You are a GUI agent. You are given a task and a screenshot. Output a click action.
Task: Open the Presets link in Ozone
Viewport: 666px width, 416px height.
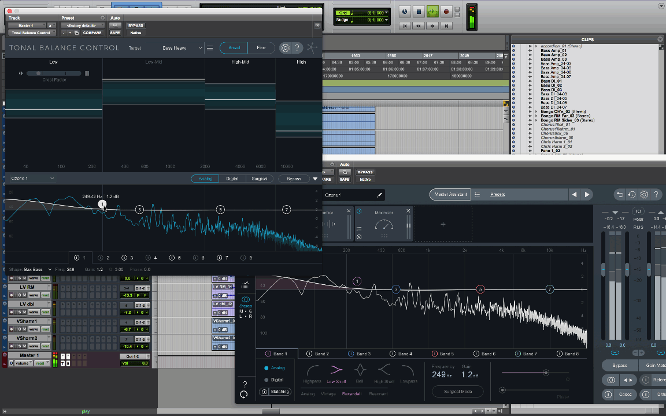[497, 194]
